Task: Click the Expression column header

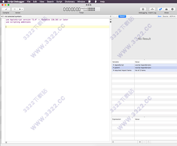Action: coord(123,119)
